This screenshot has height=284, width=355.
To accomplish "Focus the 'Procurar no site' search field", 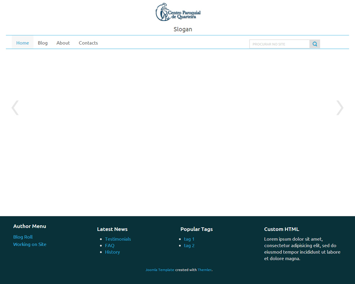I will [x=279, y=44].
